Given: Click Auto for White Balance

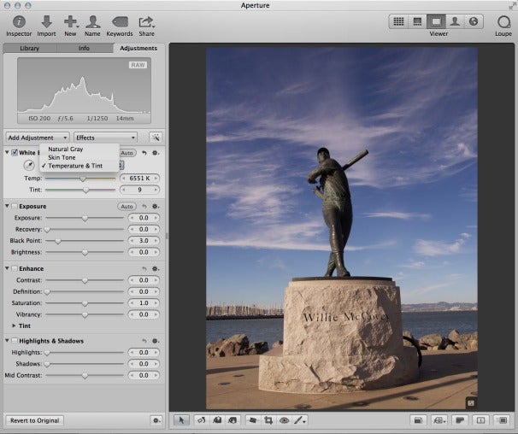Looking at the screenshot, I should tap(128, 153).
